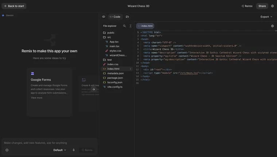Open the Share dialog
This screenshot has width=277, height=157.
tap(262, 6)
